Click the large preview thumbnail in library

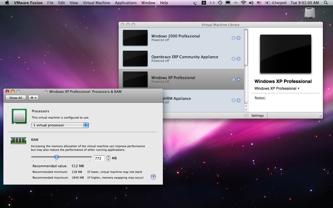pyautogui.click(x=286, y=54)
